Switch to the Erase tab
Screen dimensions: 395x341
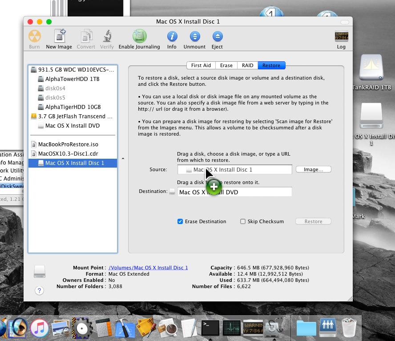pos(226,65)
